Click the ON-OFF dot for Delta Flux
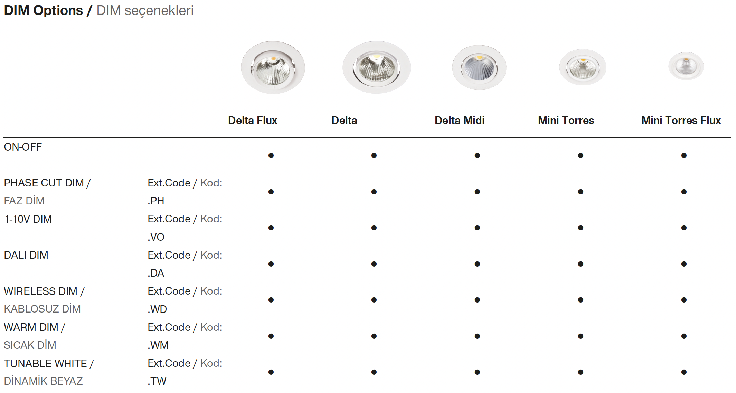Viewport: 736px width, 393px height. (x=271, y=156)
